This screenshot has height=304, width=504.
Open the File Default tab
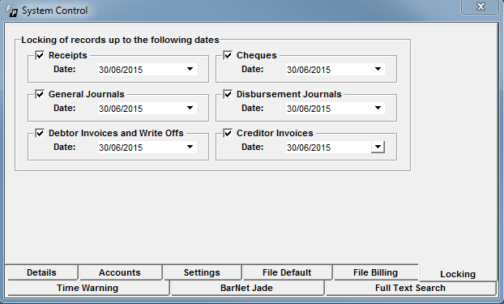tap(287, 272)
